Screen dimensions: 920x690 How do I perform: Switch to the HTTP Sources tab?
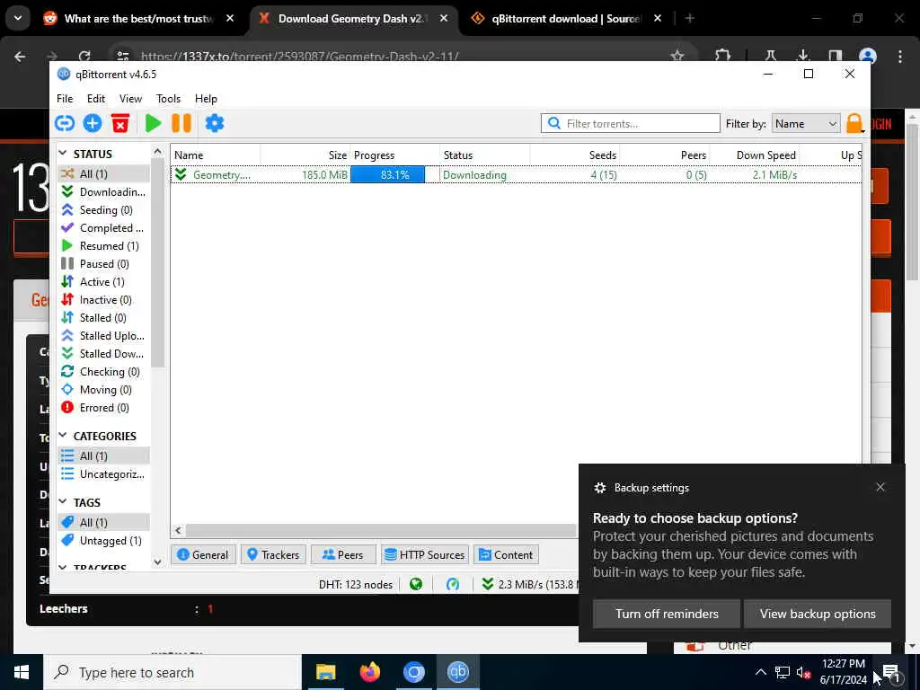point(425,554)
